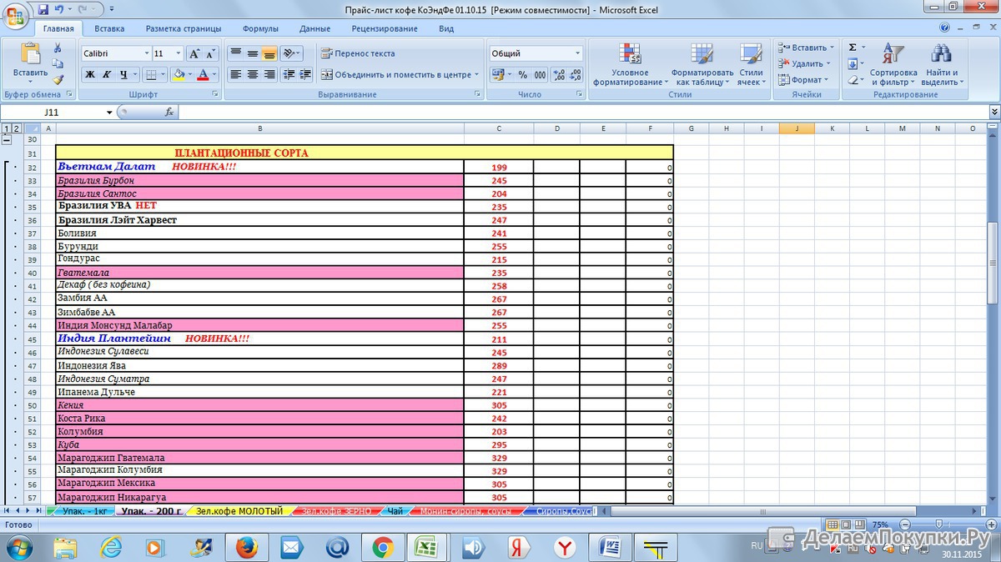Open the Calibri font name dropdown

click(147, 53)
